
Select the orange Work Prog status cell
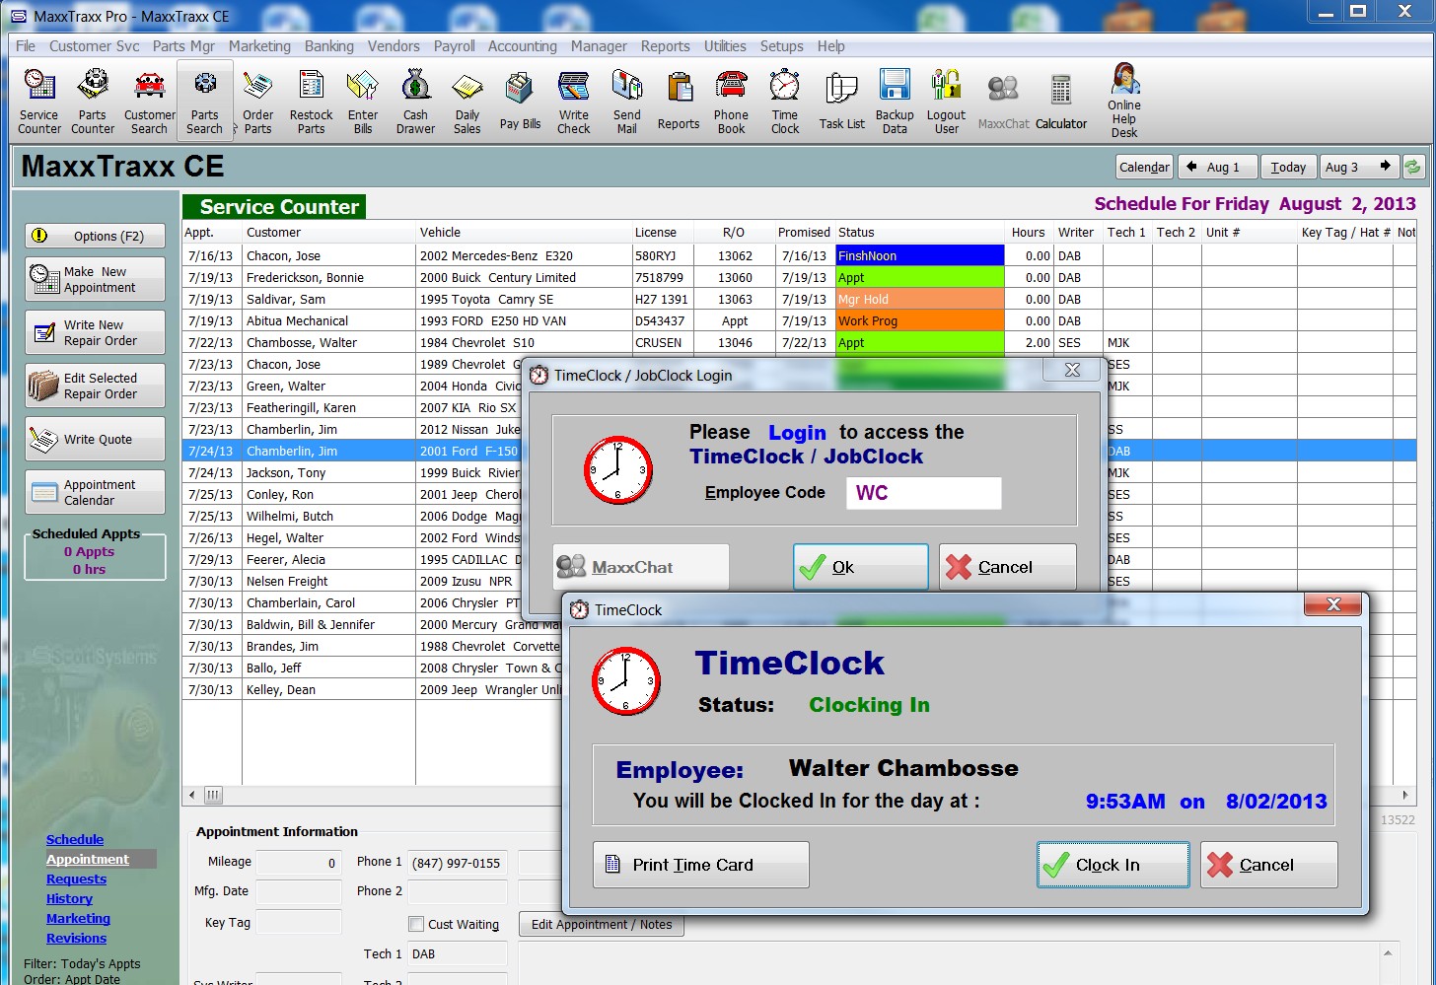coord(919,320)
